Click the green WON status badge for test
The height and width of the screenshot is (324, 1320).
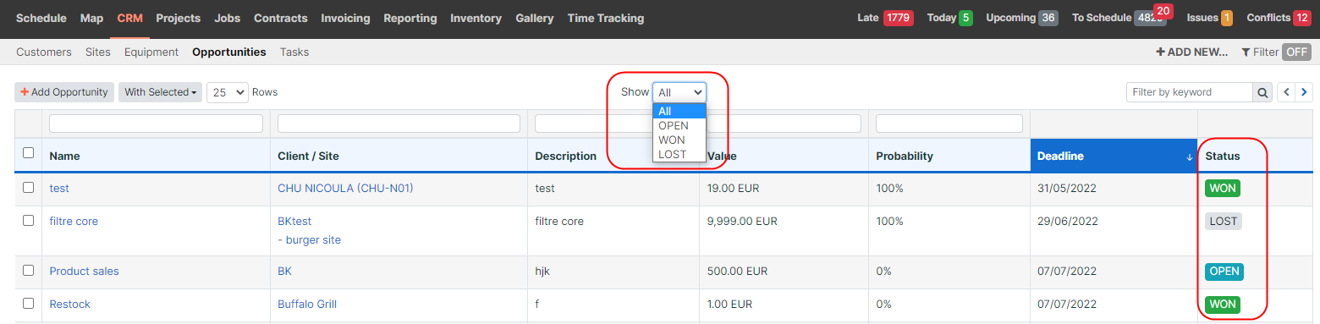click(1223, 188)
